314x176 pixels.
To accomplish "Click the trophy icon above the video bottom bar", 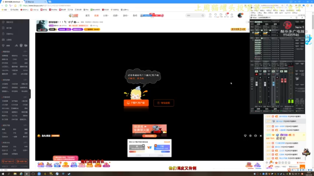I will tap(245, 136).
